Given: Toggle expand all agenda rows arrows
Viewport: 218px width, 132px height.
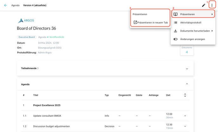Looking at the screenshot, I should point(185,95).
